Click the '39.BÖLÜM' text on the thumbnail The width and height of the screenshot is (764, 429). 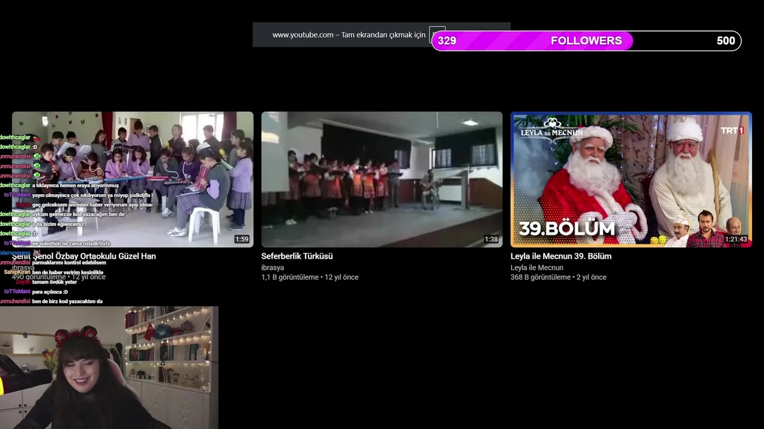tap(567, 229)
